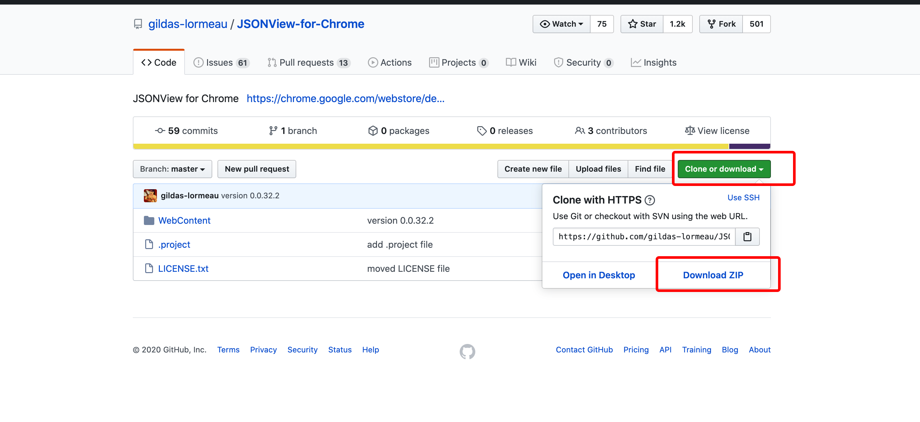920x422 pixels.
Task: Open the footer Security link
Action: (302, 349)
